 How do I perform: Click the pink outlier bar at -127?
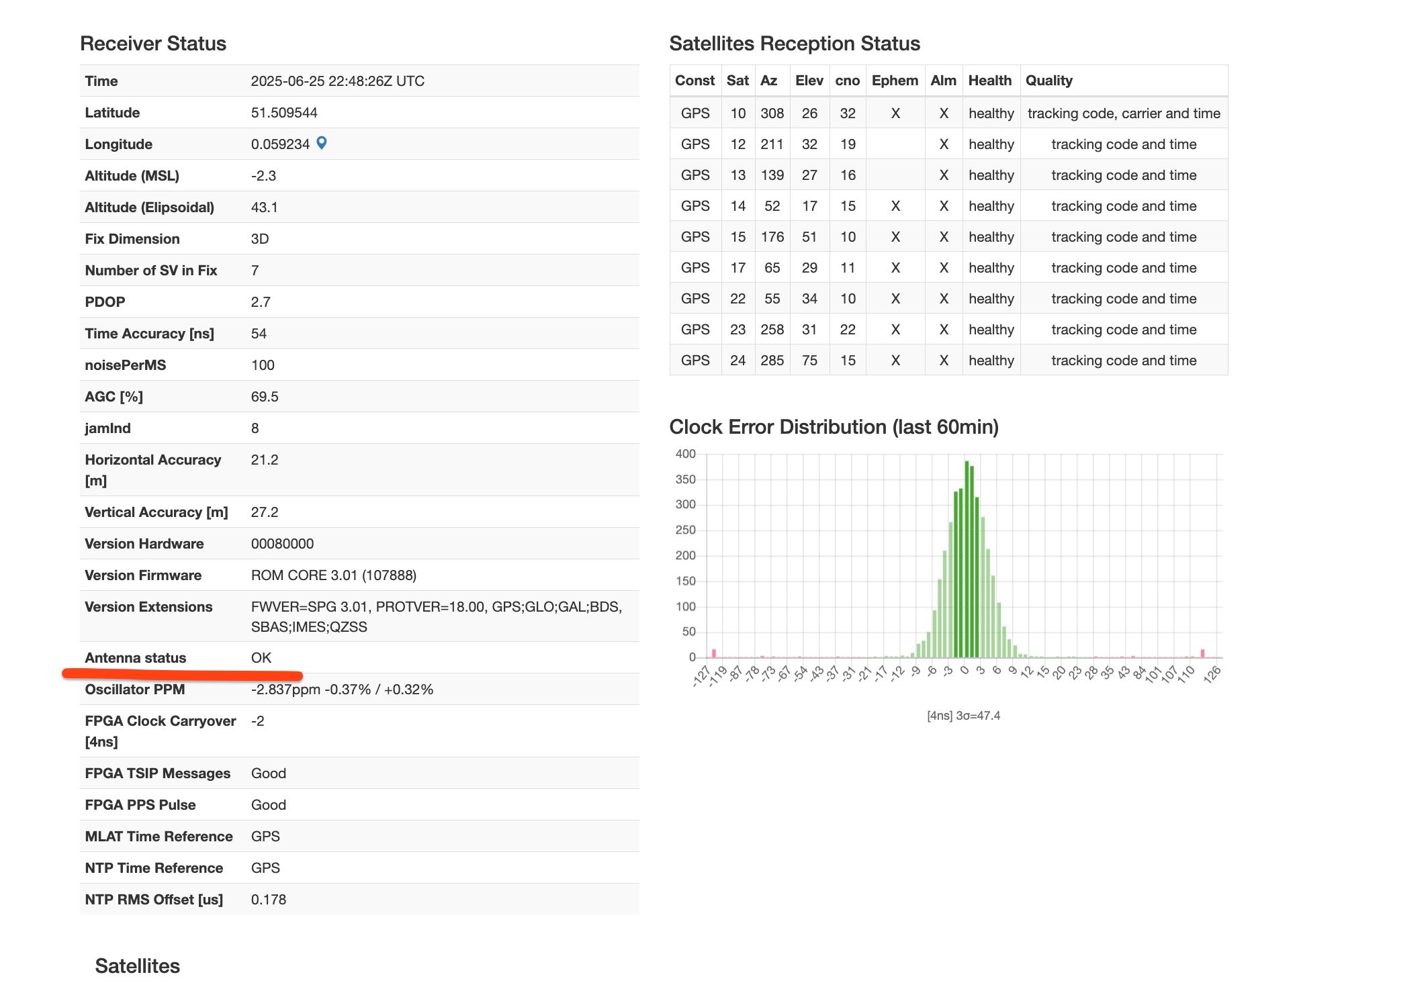(x=714, y=653)
